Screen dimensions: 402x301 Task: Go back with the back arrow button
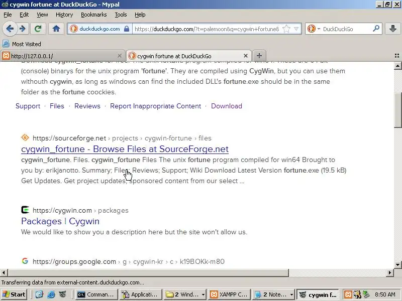tap(10, 29)
